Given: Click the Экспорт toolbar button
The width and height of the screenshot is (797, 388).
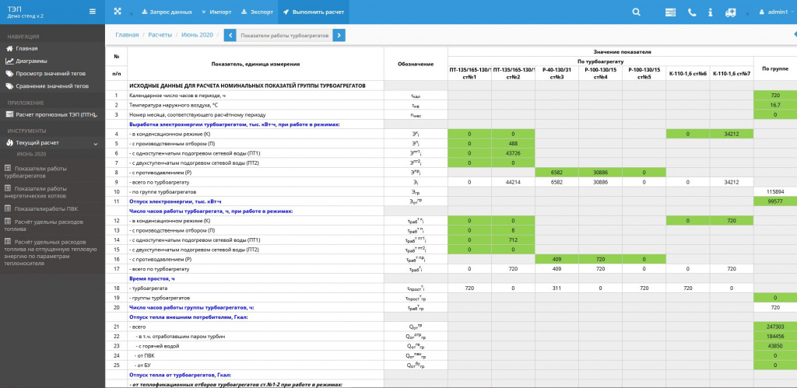Looking at the screenshot, I should coord(255,12).
